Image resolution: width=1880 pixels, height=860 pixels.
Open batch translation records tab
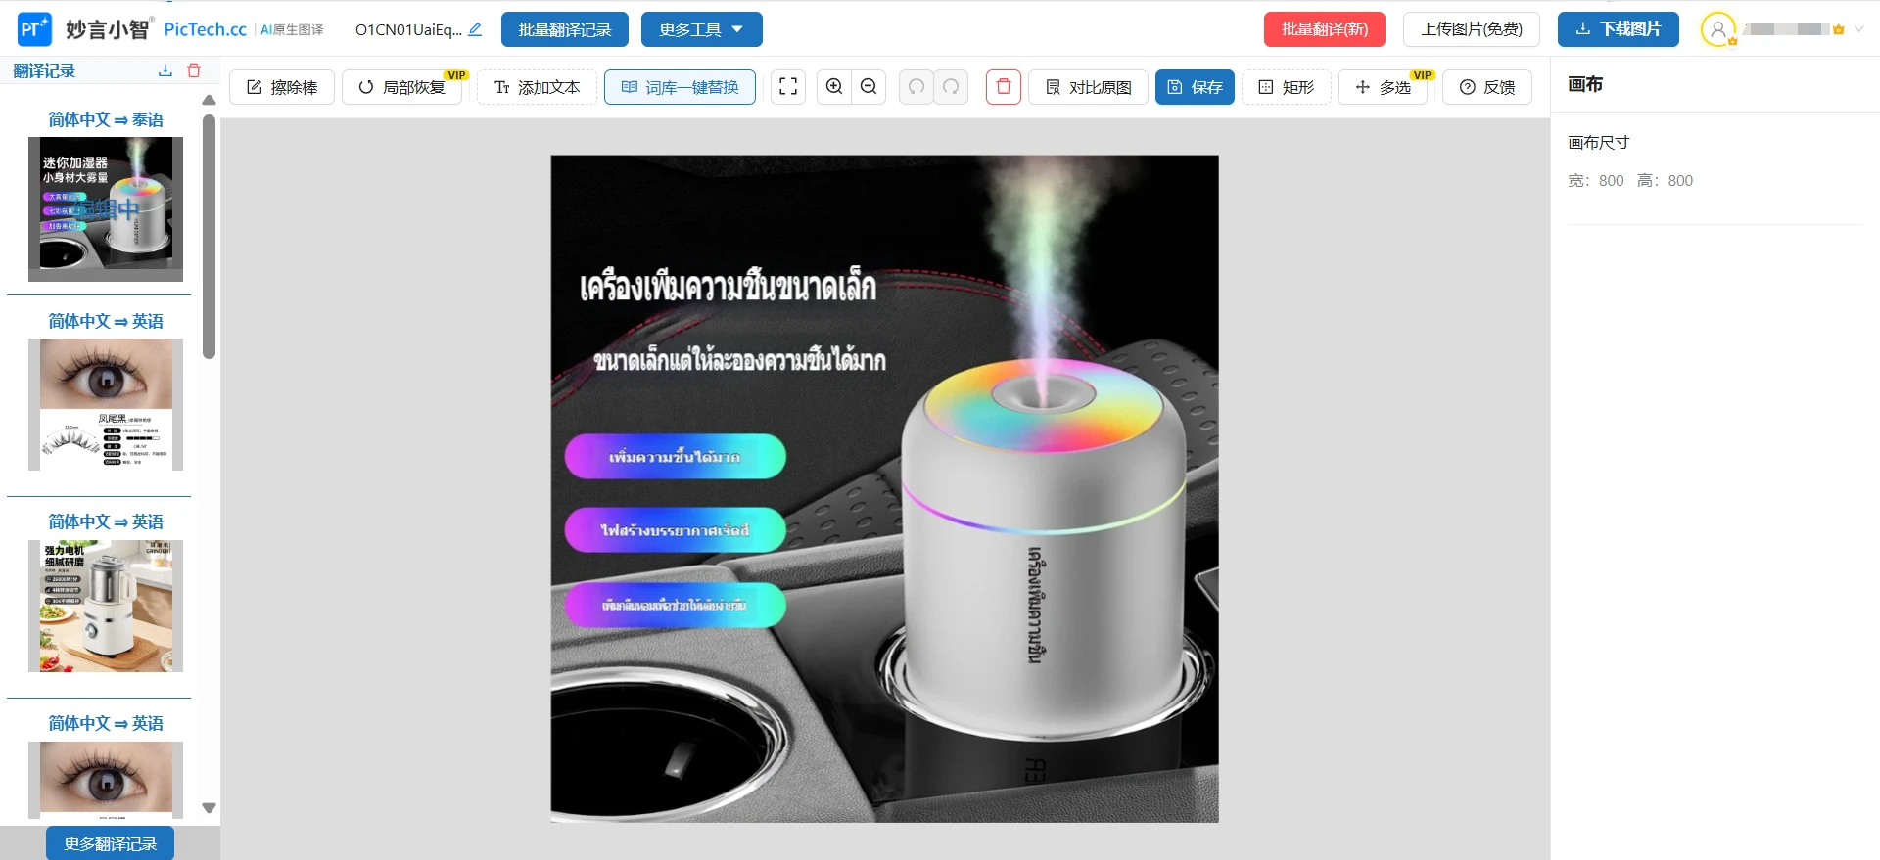[x=564, y=29]
